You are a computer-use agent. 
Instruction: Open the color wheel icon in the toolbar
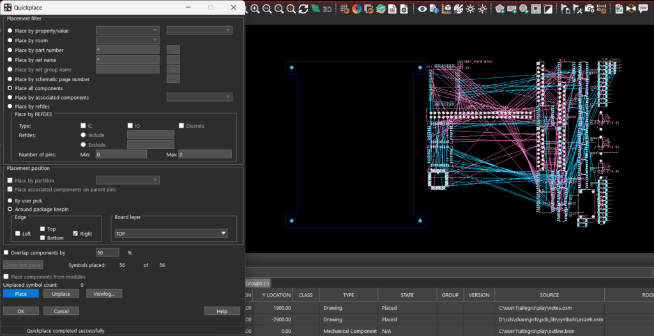pyautogui.click(x=356, y=9)
